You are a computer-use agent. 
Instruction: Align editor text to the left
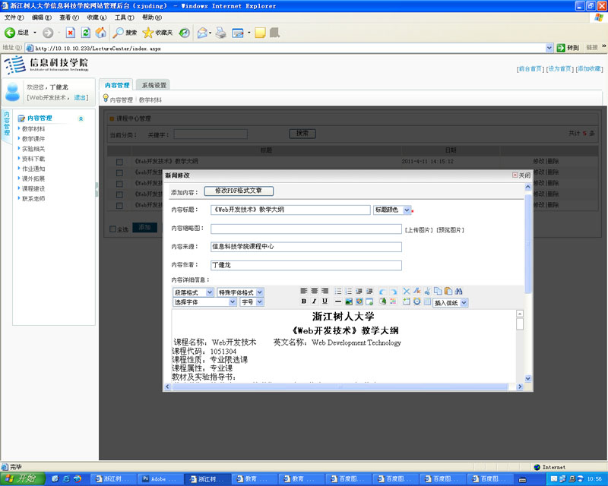[304, 291]
